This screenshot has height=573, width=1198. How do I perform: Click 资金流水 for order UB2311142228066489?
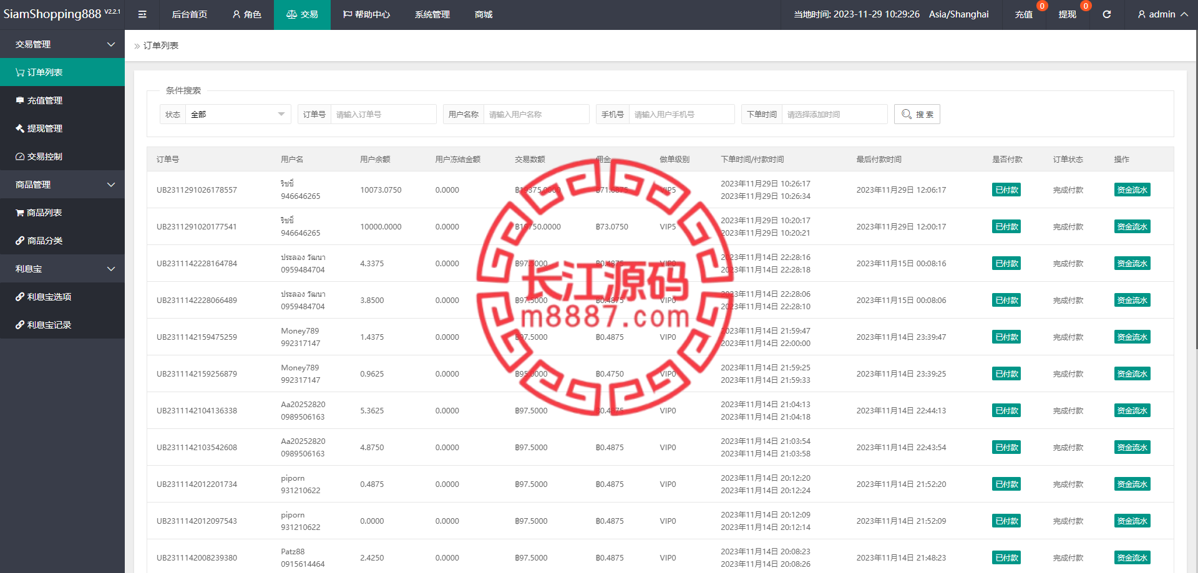(1132, 300)
